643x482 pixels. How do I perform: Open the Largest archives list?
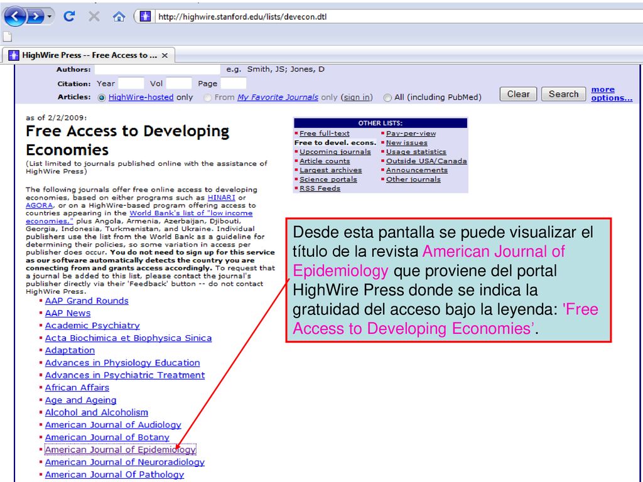click(x=330, y=170)
